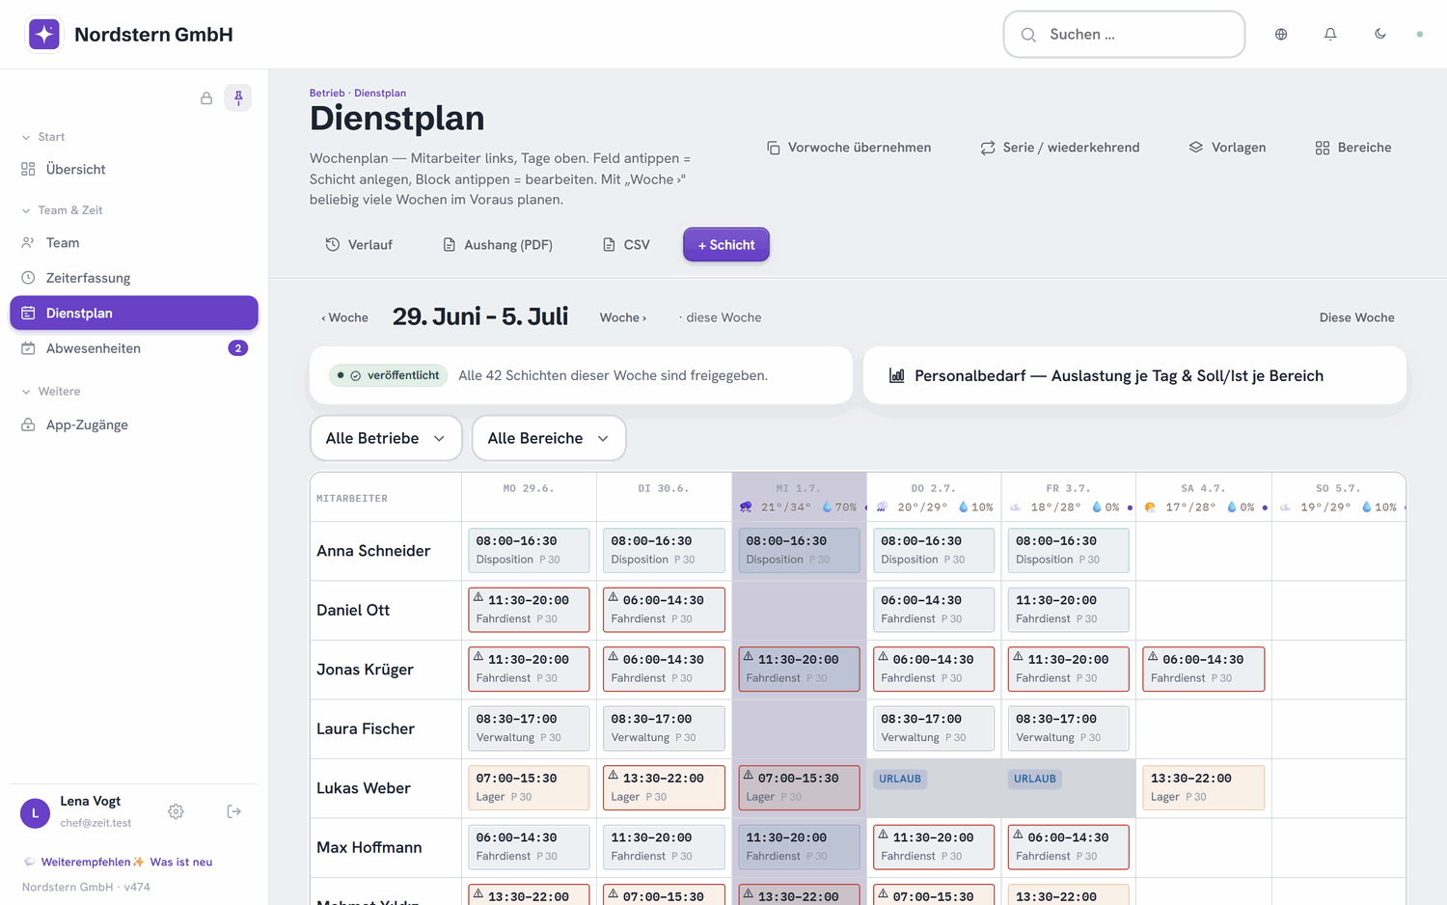Open Team page in sidebar

pyautogui.click(x=134, y=243)
